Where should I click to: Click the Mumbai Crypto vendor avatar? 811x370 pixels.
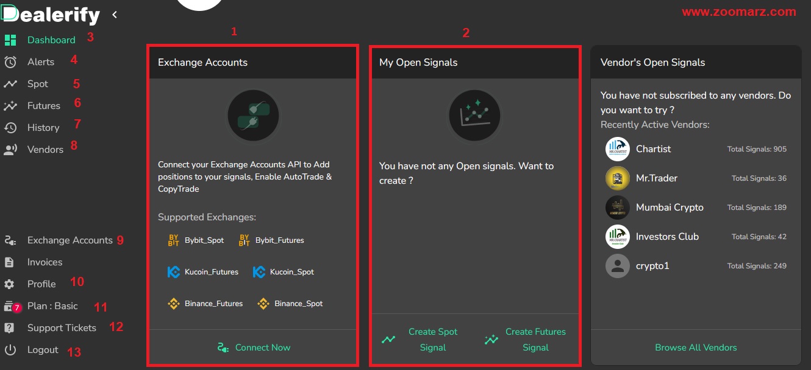(x=618, y=208)
